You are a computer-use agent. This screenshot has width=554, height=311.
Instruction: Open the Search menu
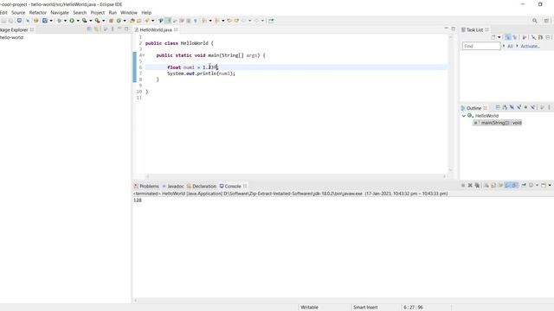(80, 13)
